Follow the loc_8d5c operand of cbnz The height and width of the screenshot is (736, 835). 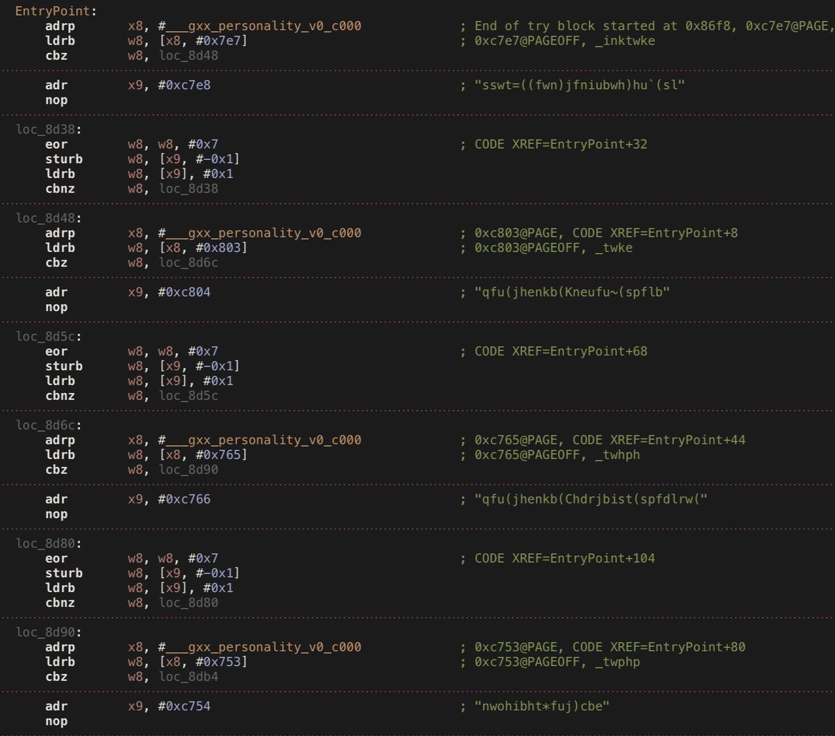point(189,396)
